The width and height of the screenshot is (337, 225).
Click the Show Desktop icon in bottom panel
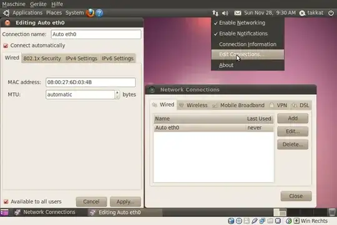pos(4,213)
